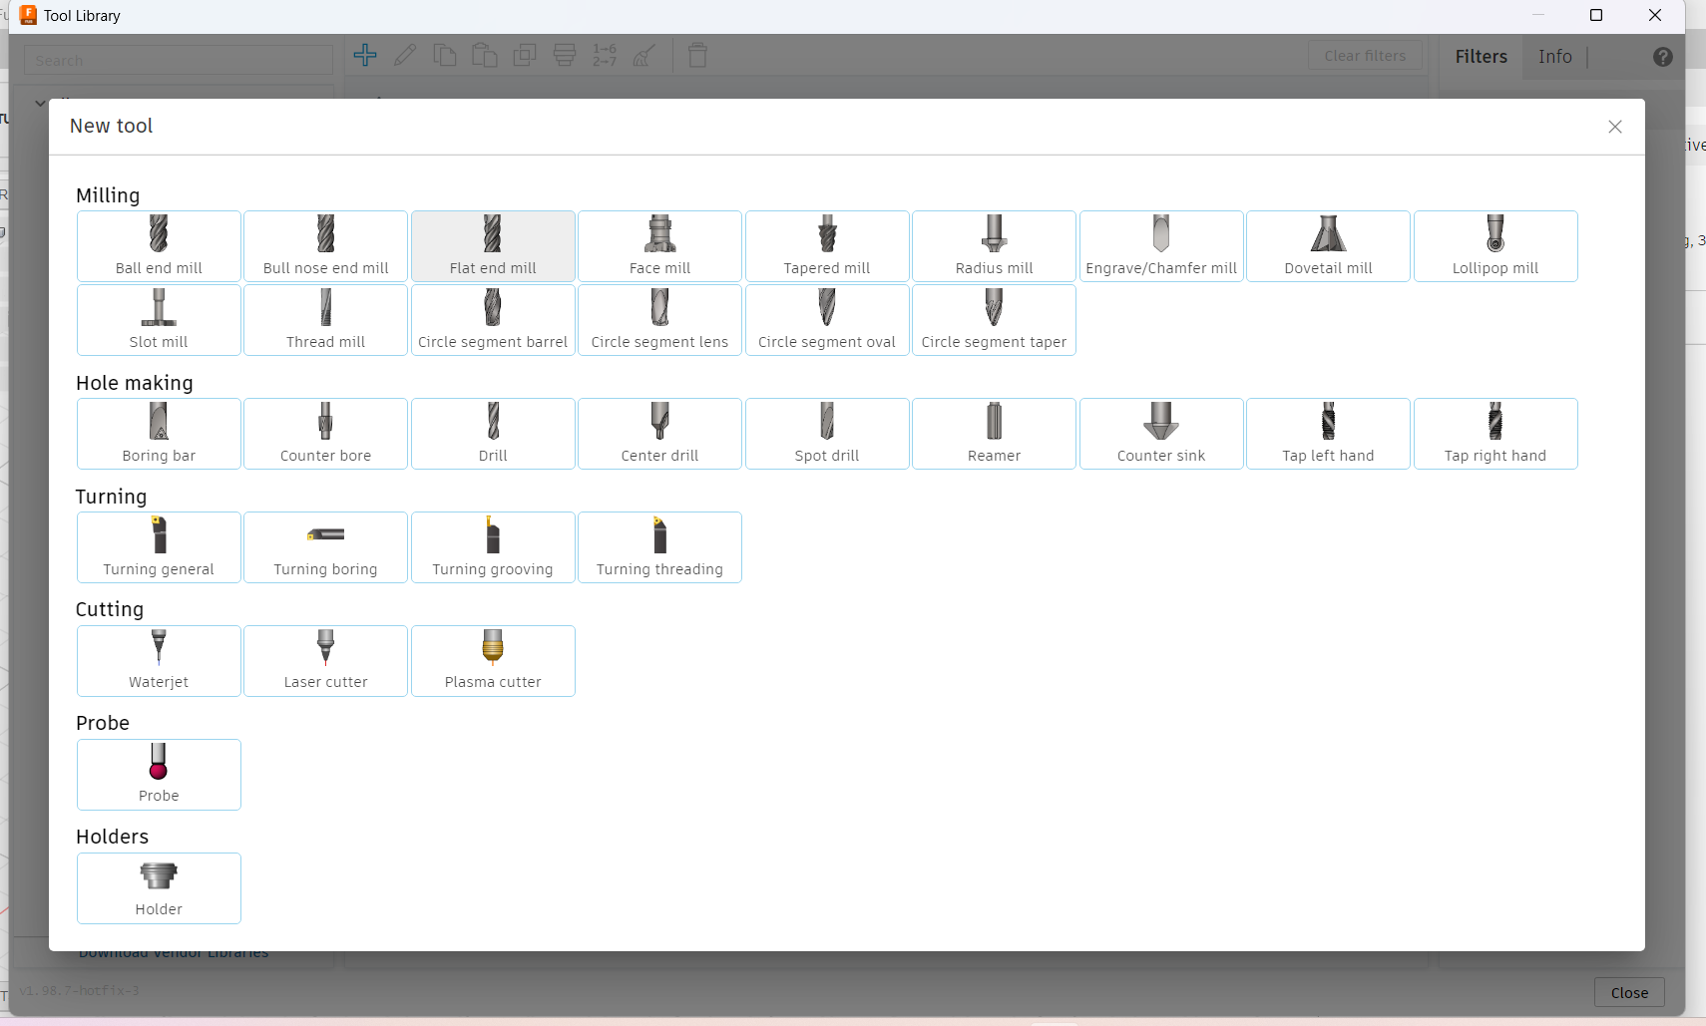1706x1026 pixels.
Task: Click the Renumber tools icon
Action: tap(605, 55)
